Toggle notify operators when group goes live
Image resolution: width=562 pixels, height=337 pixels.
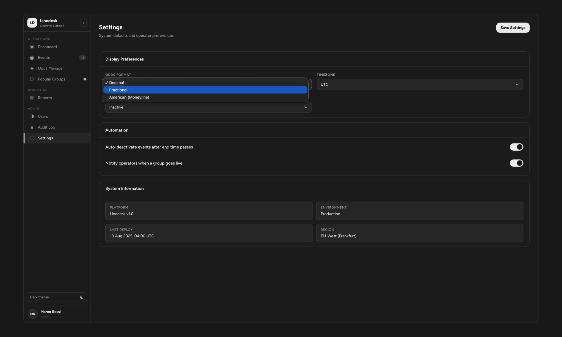(516, 163)
